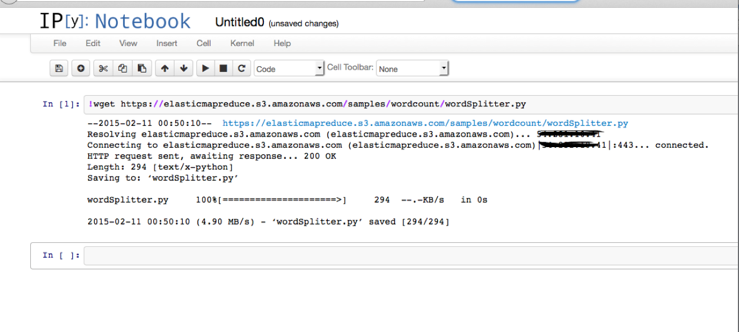Rename notebook via Untitled0 title
The width and height of the screenshot is (739, 332).
[x=240, y=22]
